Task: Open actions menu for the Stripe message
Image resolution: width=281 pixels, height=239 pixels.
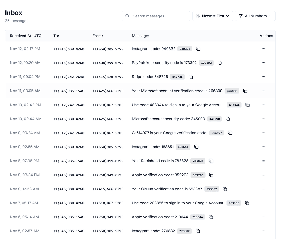Action: coord(263,77)
